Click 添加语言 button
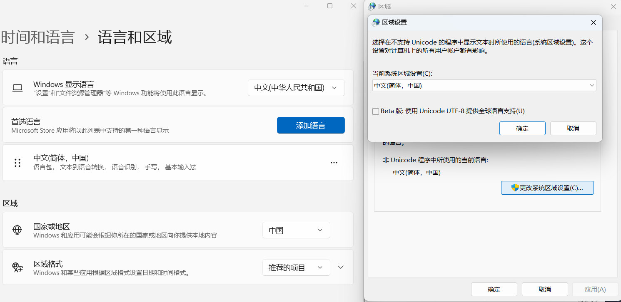The height and width of the screenshot is (302, 621). pyautogui.click(x=311, y=125)
